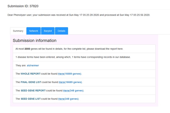Viewport: 170px width, 113px height.
Task: Open the Barplot tab
Action: [x=48, y=31]
